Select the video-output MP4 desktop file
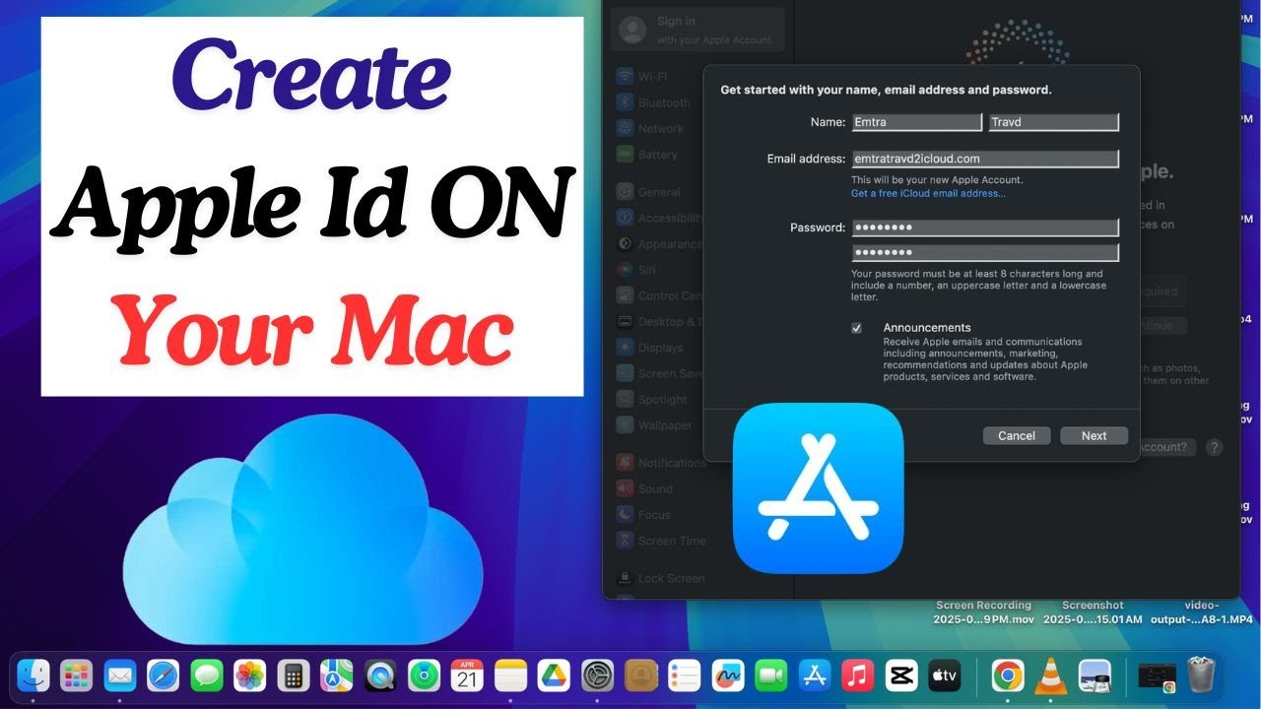This screenshot has height=709, width=1261. pyautogui.click(x=1201, y=612)
